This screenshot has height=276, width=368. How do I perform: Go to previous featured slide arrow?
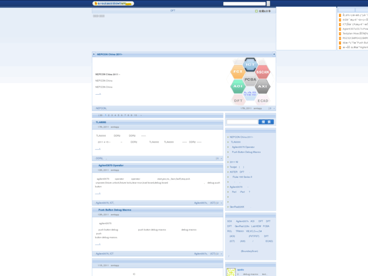pos(94,54)
